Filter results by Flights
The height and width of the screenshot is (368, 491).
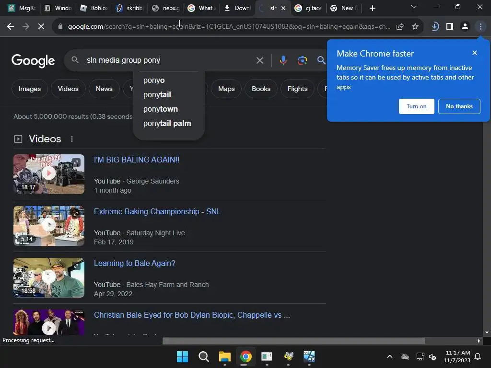(297, 89)
